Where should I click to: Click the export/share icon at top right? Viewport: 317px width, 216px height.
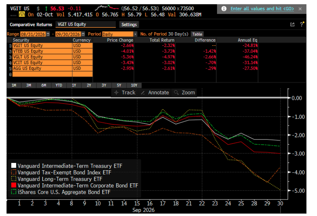(x=292, y=25)
